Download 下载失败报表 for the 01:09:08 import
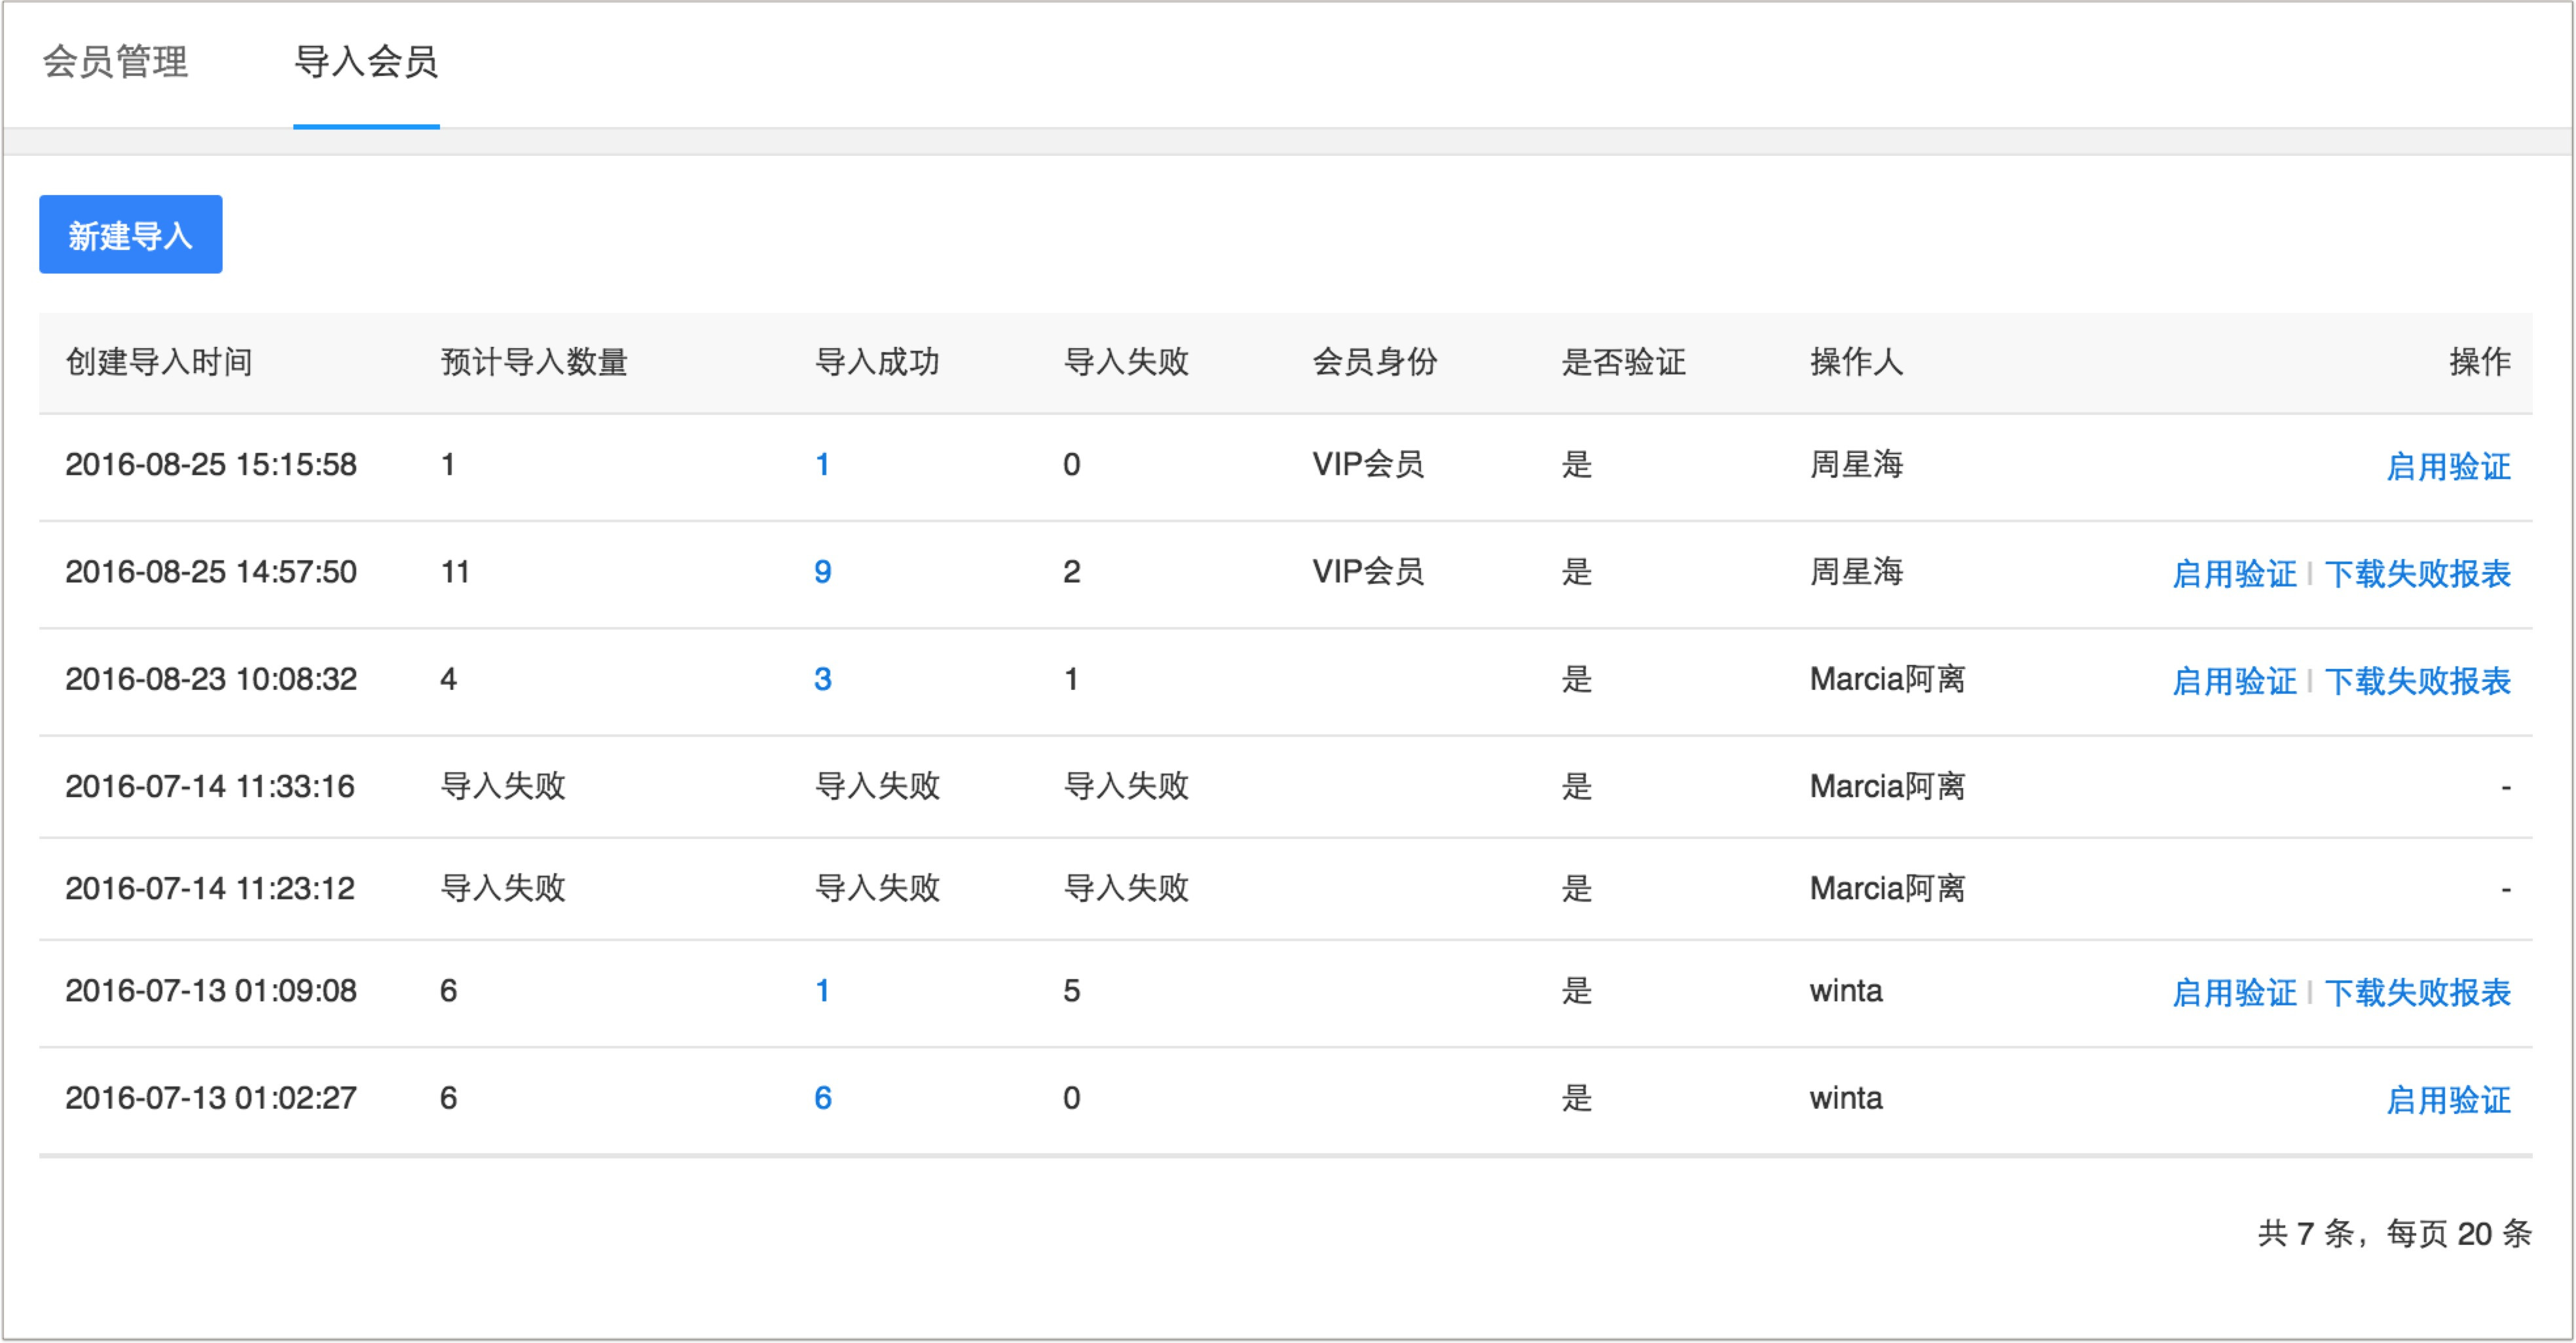Viewport: 2576px width, 1343px height. pos(2417,994)
